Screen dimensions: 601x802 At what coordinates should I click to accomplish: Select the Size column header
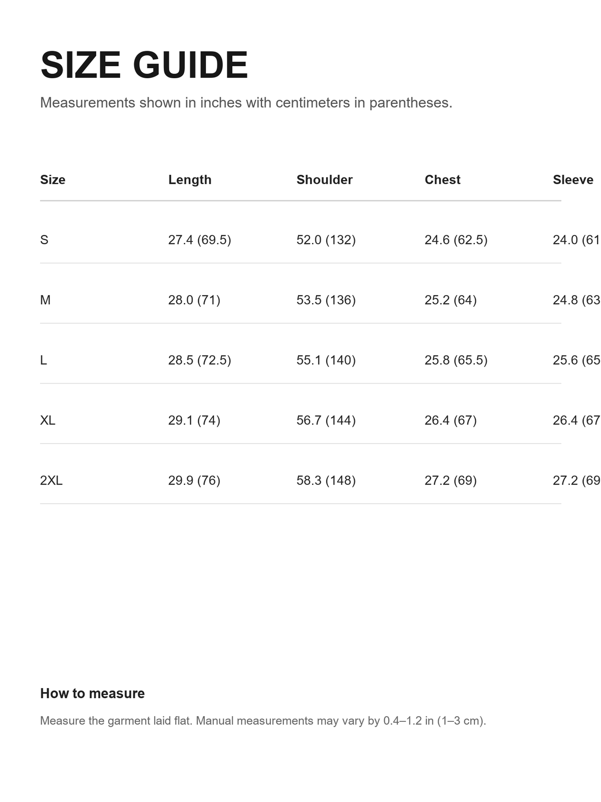pos(53,179)
